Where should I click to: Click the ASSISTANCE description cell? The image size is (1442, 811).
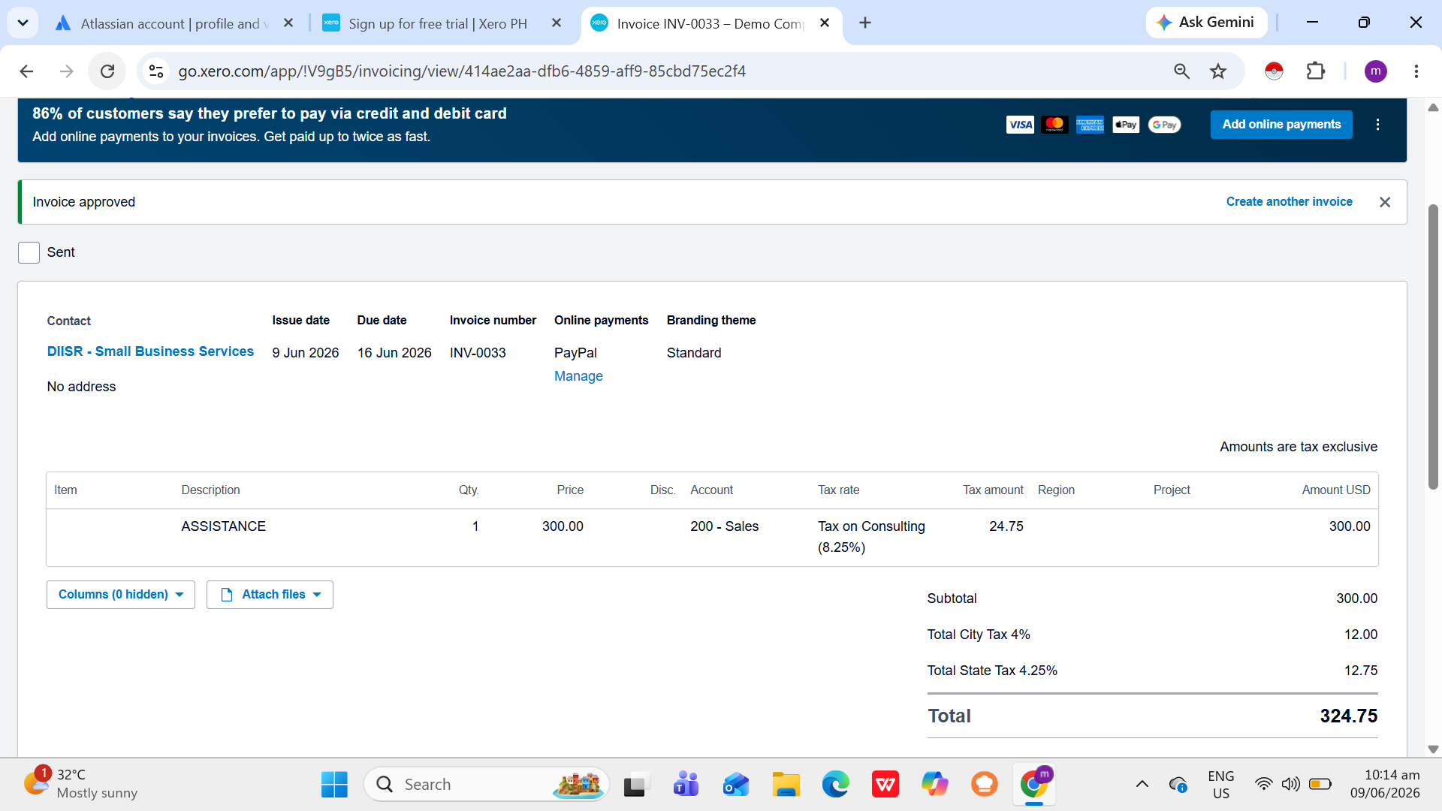tap(223, 527)
